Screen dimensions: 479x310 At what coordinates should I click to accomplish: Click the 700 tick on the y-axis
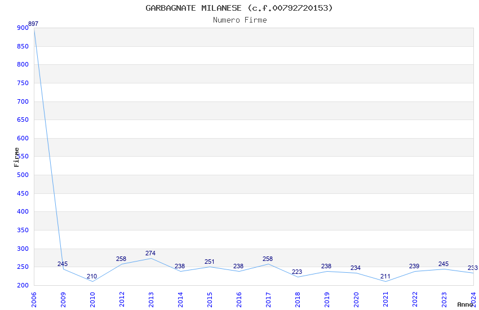point(23,101)
